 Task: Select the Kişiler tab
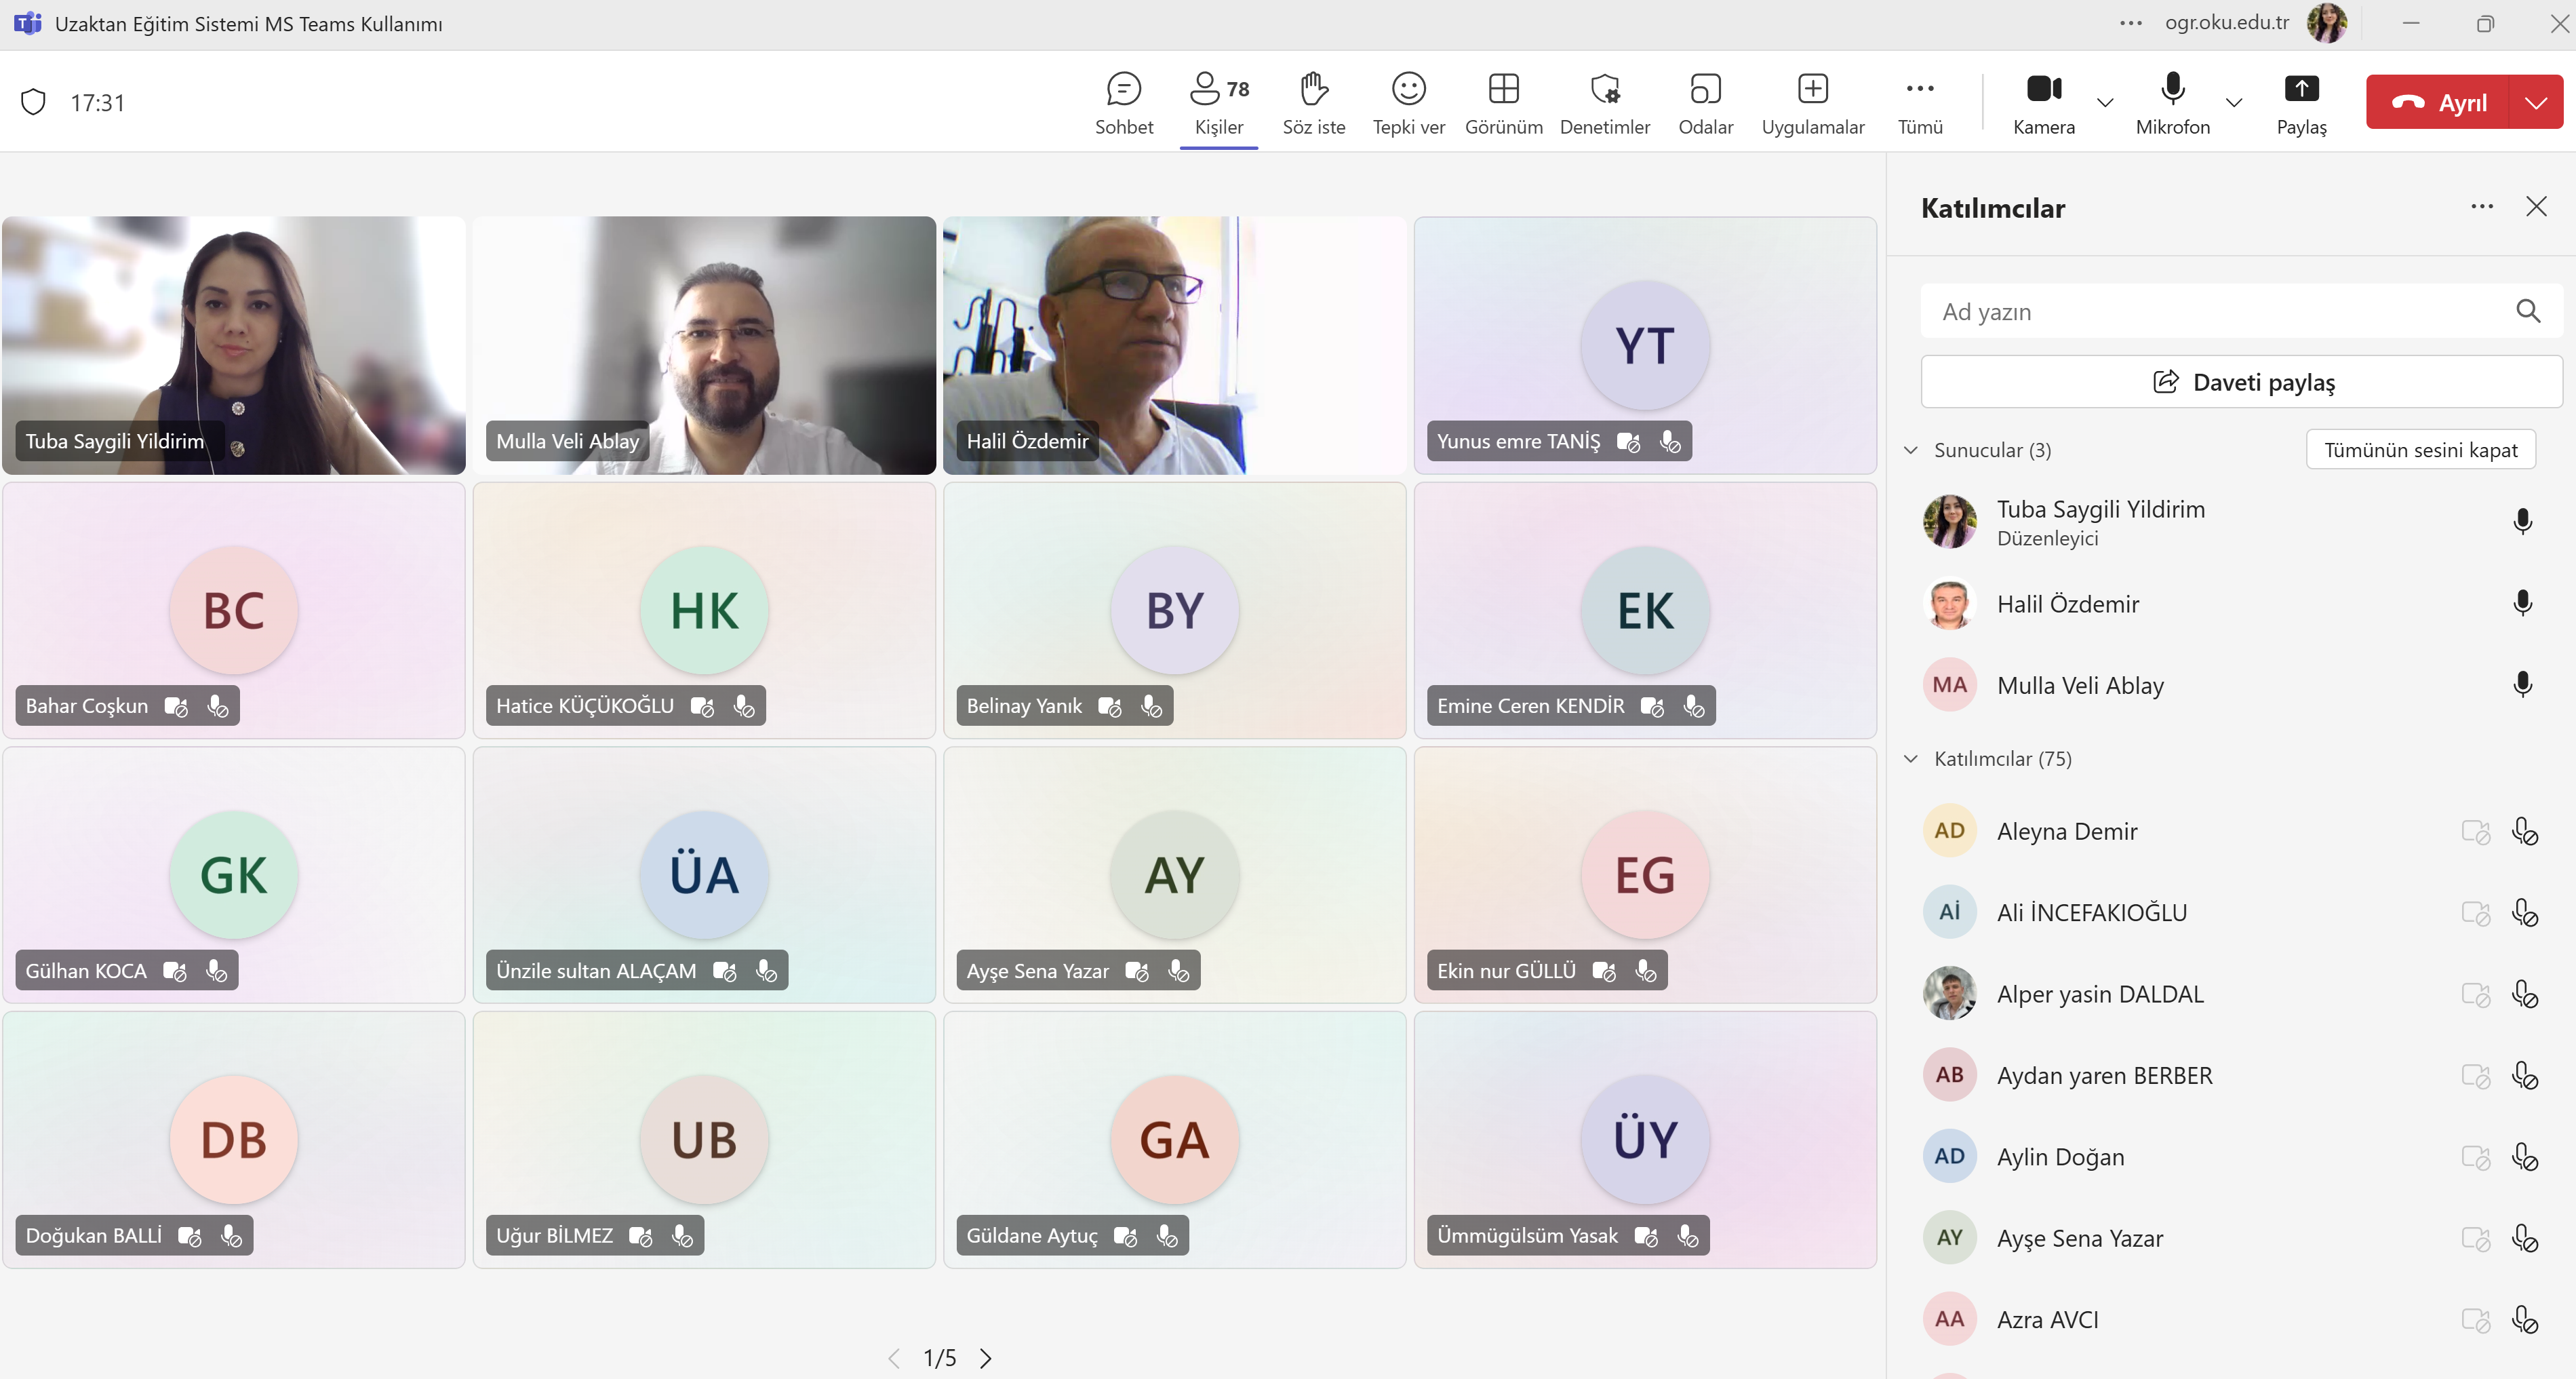click(x=1218, y=102)
